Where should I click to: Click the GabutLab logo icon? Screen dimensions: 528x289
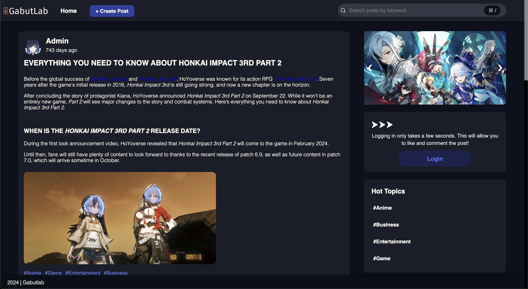5,11
